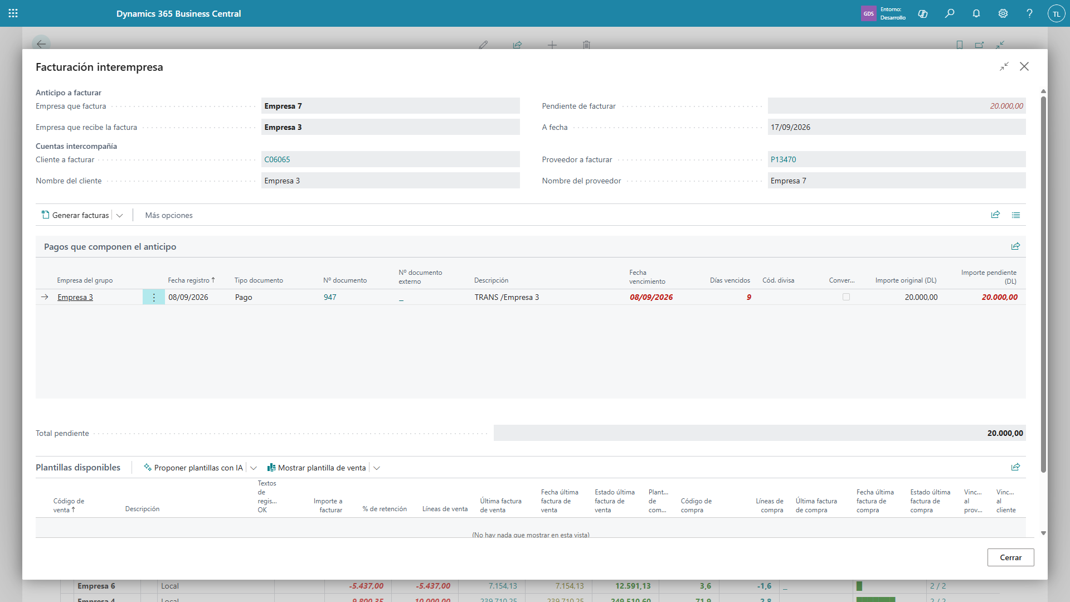
Task: Click Mostrar plantilla de venta
Action: [317, 468]
